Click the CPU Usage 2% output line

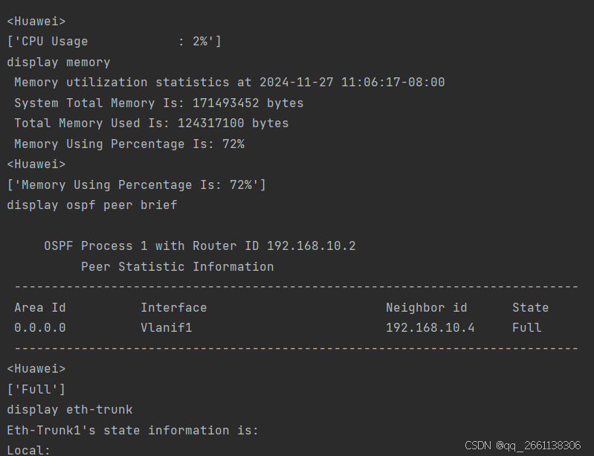point(114,42)
